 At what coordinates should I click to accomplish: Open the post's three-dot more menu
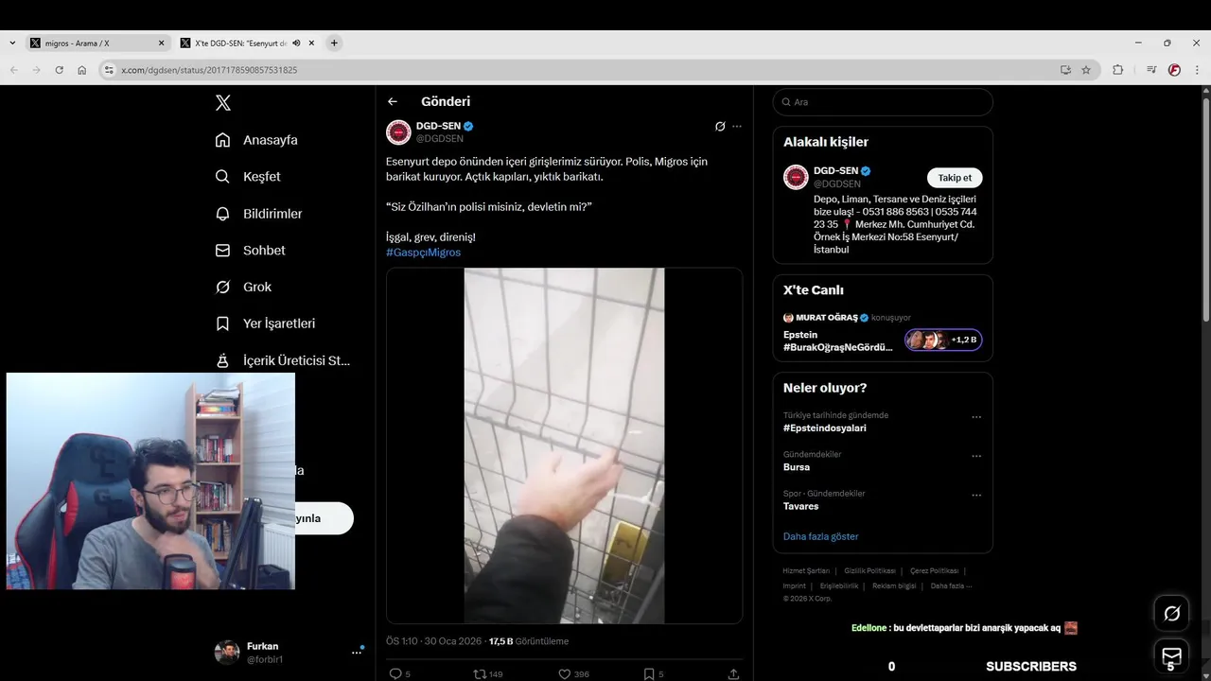tap(737, 127)
